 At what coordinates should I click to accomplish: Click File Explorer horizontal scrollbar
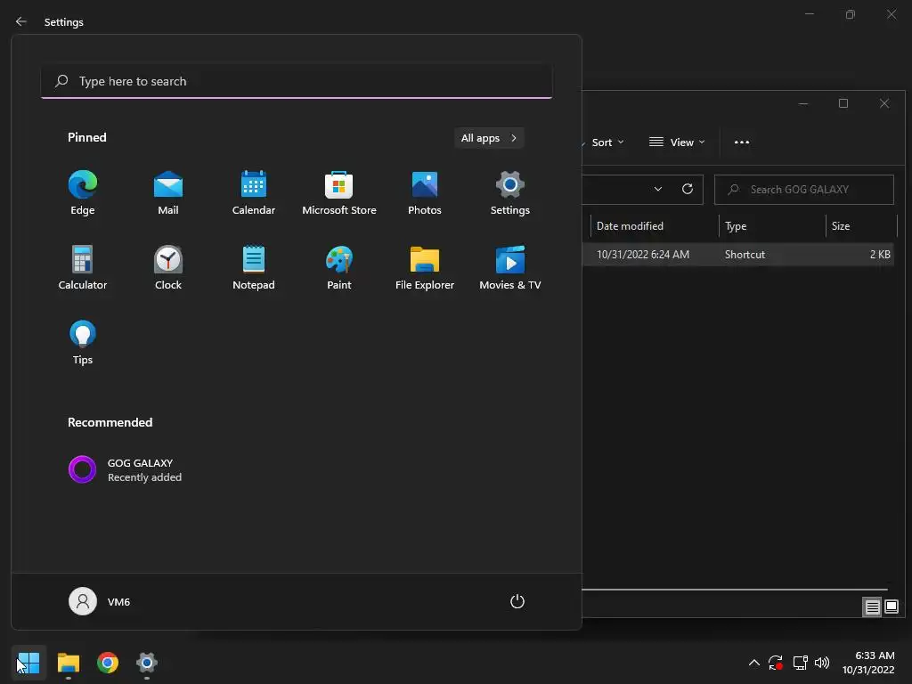[x=735, y=590]
